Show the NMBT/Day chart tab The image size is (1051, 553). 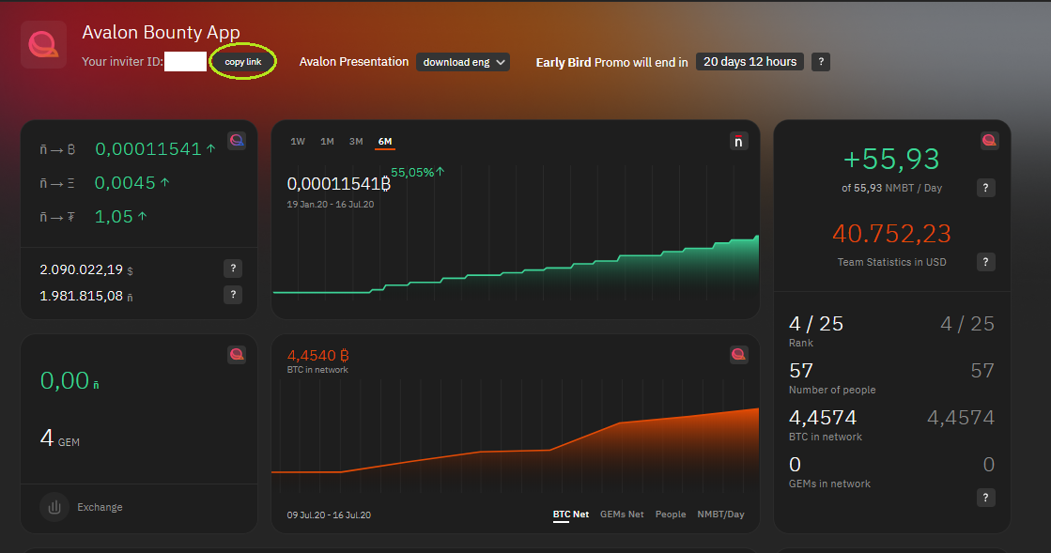(x=720, y=515)
